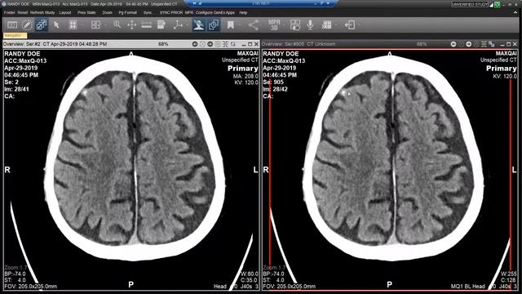Click 'Im: 28/41' text in left viewport
522x294 pixels.
pyautogui.click(x=16, y=89)
